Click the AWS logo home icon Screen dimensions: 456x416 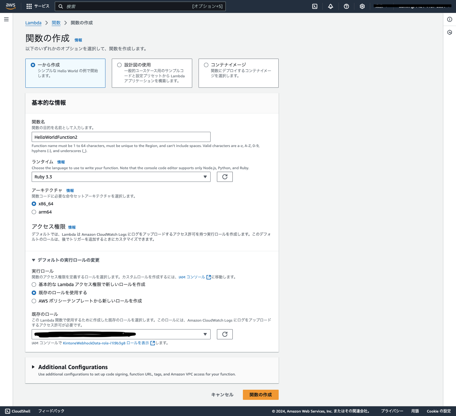[10, 6]
